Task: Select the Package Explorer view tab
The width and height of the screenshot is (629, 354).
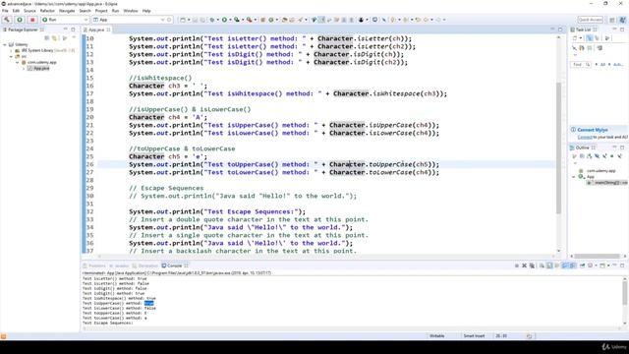Action: click(23, 29)
